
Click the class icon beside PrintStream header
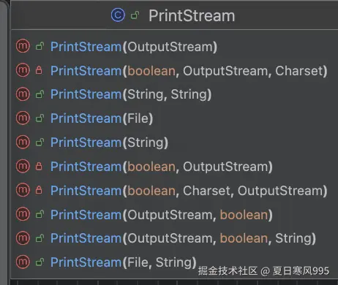[x=118, y=15]
